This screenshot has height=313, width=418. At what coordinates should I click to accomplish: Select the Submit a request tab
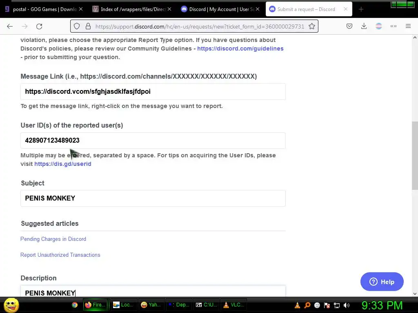coord(309,9)
